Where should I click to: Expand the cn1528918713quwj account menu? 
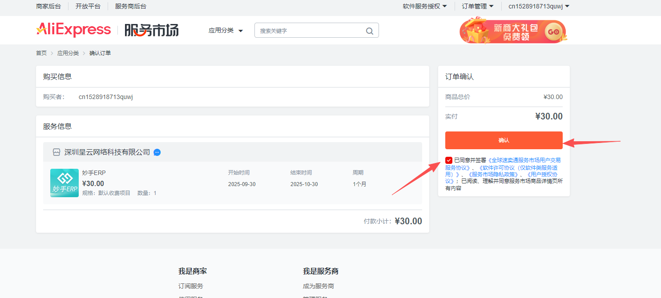tap(539, 6)
